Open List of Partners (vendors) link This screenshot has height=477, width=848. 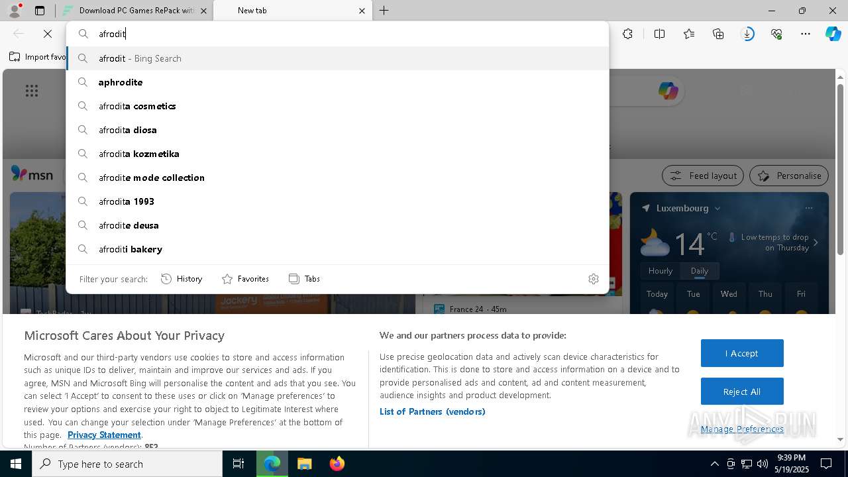[x=433, y=411]
